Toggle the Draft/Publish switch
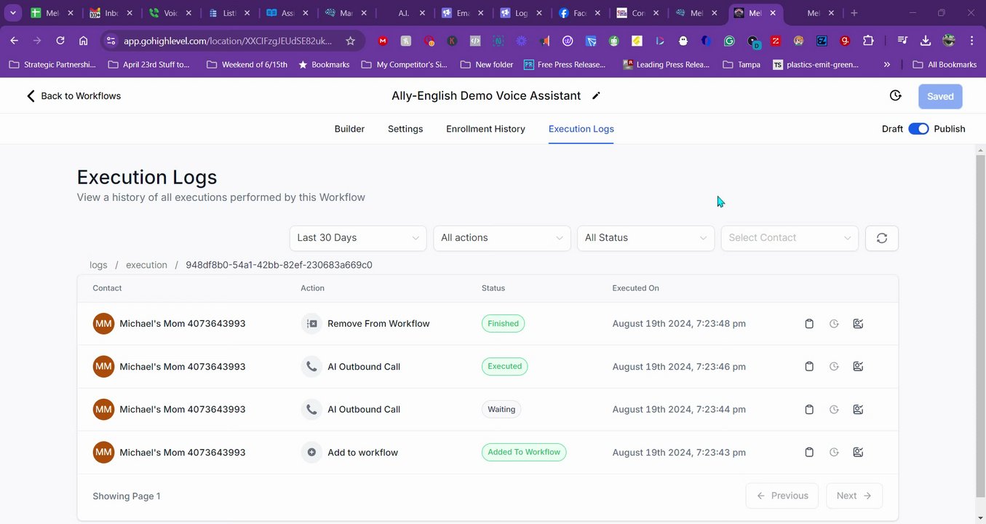Viewport: 986px width, 524px height. click(918, 129)
